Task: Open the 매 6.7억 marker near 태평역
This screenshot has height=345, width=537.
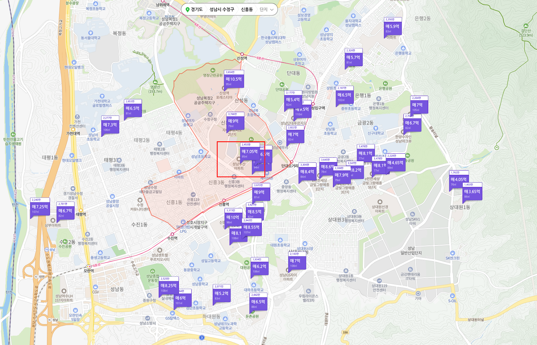Action: (65, 211)
